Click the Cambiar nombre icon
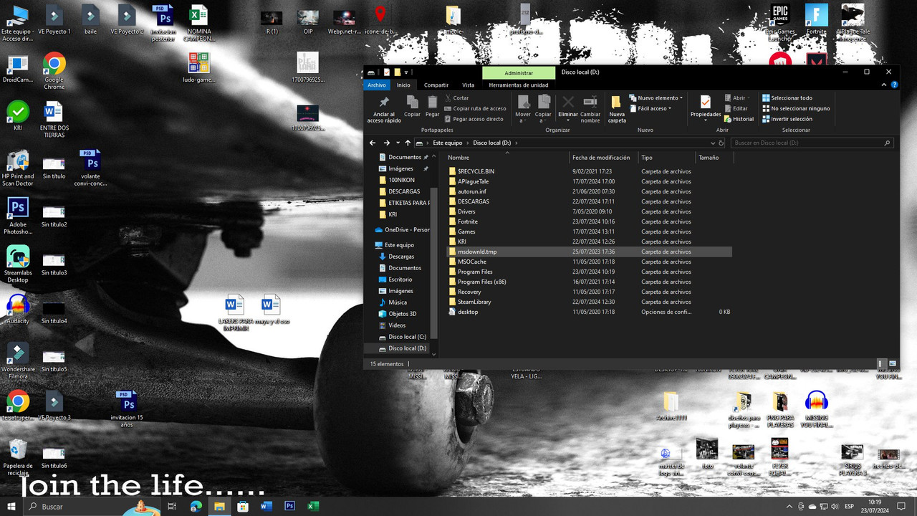 click(x=590, y=109)
